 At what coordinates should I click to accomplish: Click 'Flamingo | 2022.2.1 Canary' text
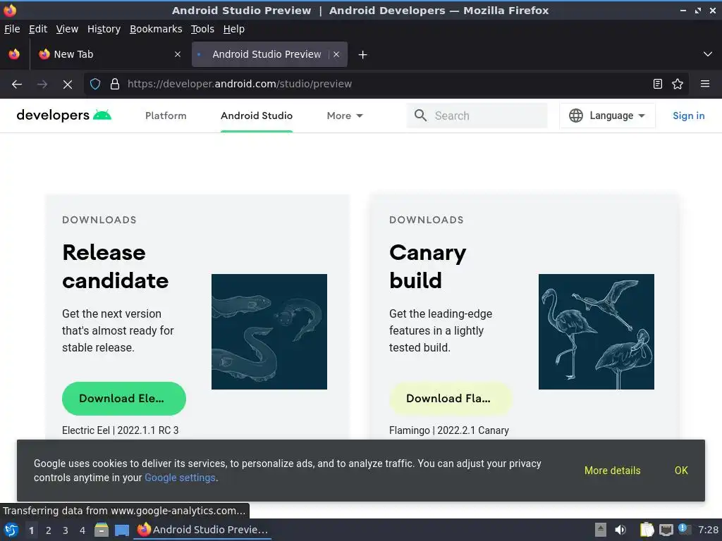(x=449, y=430)
